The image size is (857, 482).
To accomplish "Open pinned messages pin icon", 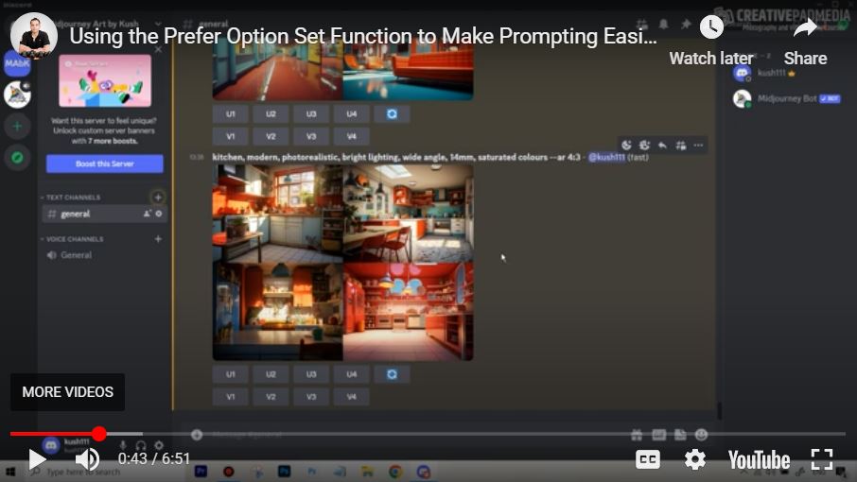I will coord(686,24).
